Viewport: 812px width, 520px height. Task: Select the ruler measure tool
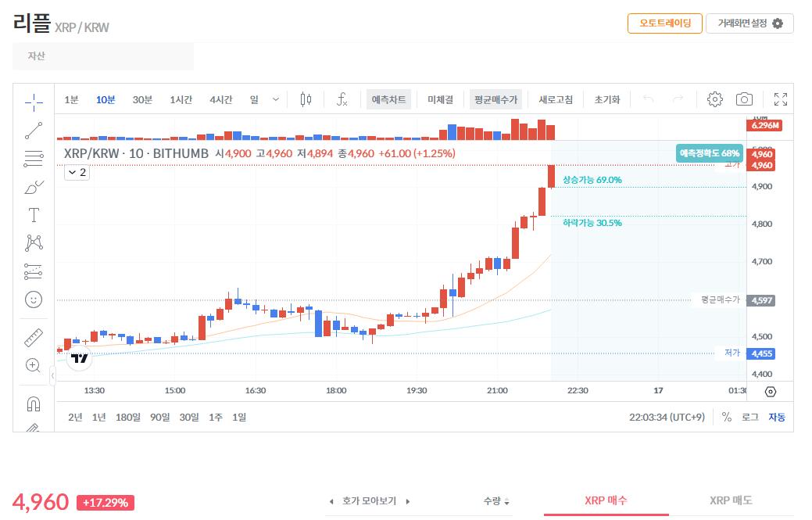[34, 338]
